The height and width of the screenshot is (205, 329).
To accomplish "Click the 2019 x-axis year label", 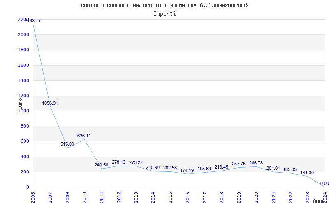I will 239,197.
